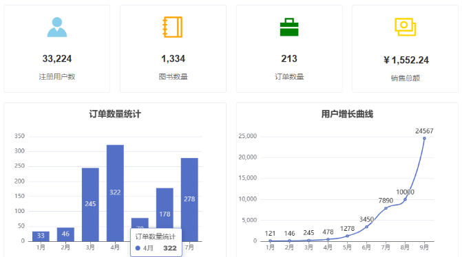Click the line point labeled 1278
Image resolution: width=462 pixels, height=257 pixels.
347,236
